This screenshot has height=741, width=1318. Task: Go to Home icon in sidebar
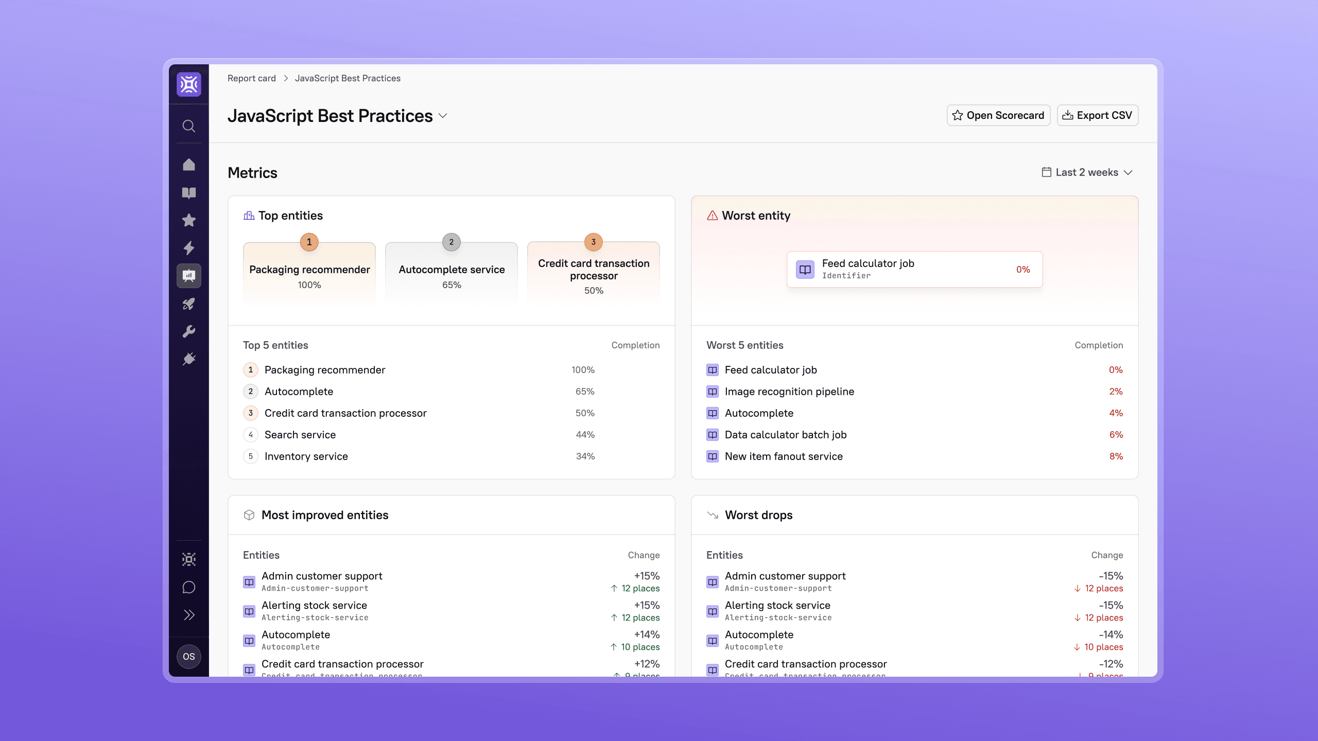189,165
